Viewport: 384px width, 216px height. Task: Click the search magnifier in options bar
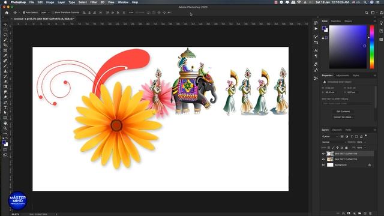[367, 13]
